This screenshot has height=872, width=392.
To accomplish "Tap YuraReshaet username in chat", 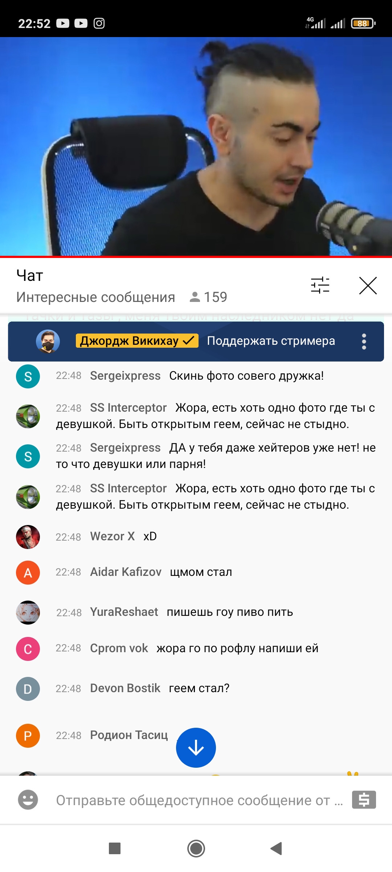I will [x=124, y=612].
